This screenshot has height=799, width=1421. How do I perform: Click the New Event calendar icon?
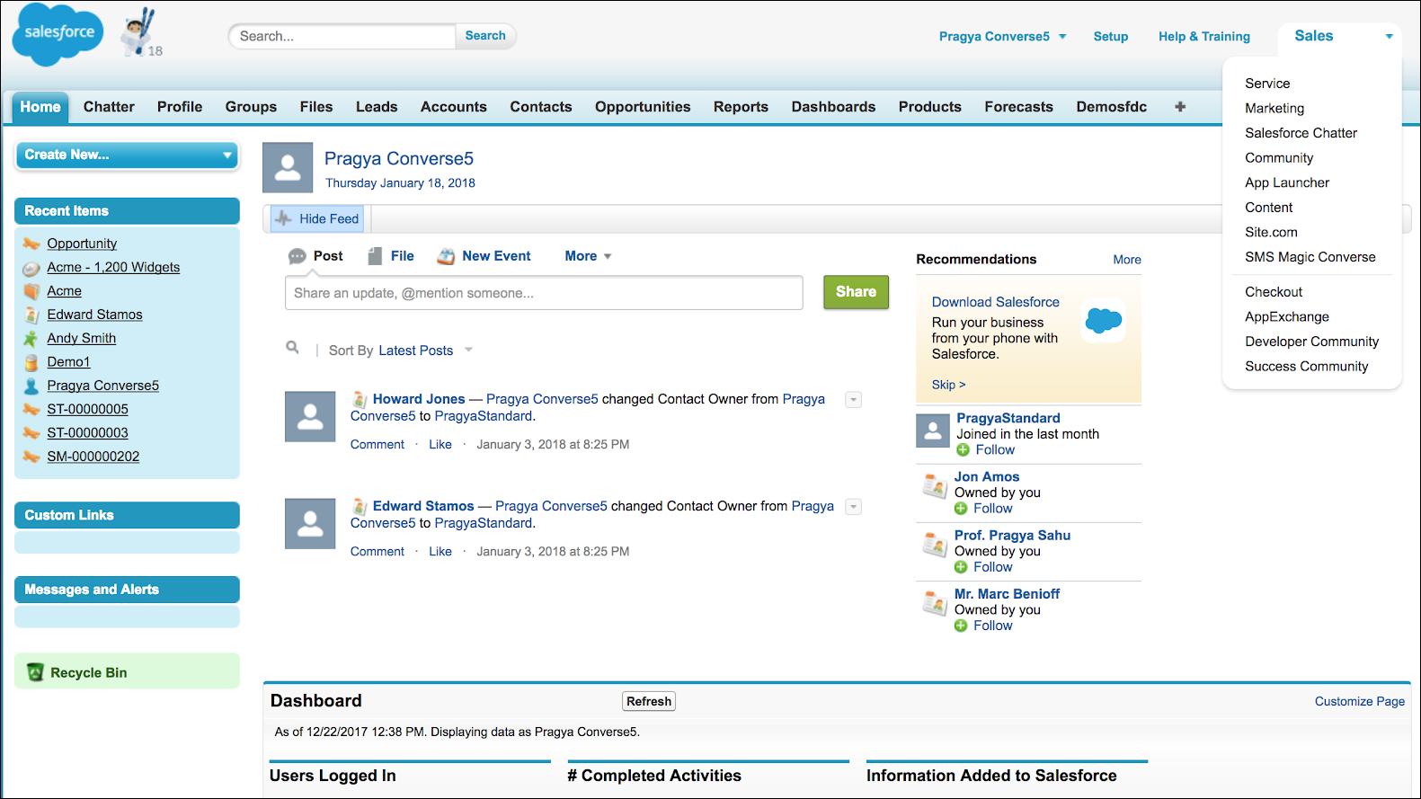(x=446, y=256)
